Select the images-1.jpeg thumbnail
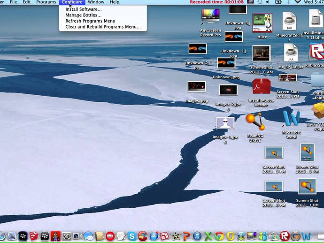The image size is (324, 243). pyautogui.click(x=225, y=123)
